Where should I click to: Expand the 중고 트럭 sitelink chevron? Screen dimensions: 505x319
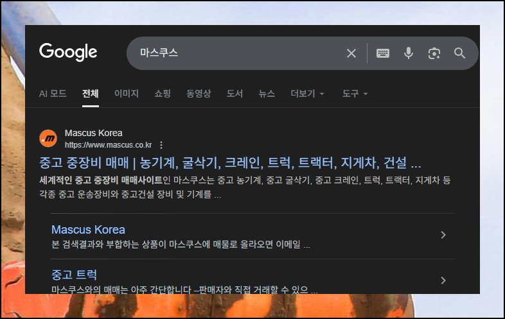click(x=443, y=280)
